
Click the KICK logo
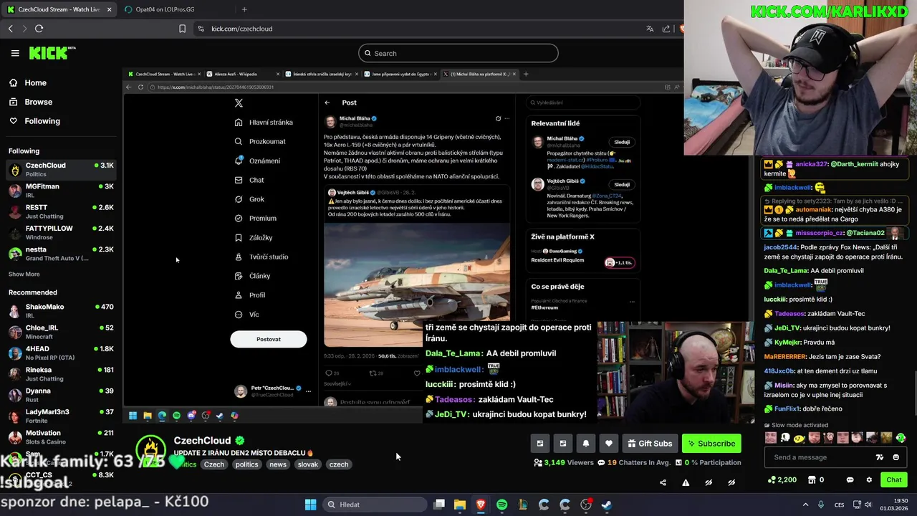tap(52, 53)
